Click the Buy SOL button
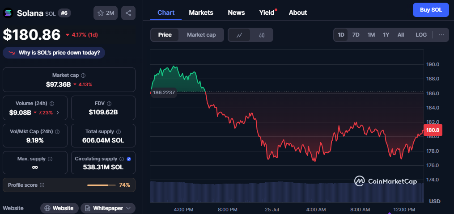 pyautogui.click(x=431, y=10)
